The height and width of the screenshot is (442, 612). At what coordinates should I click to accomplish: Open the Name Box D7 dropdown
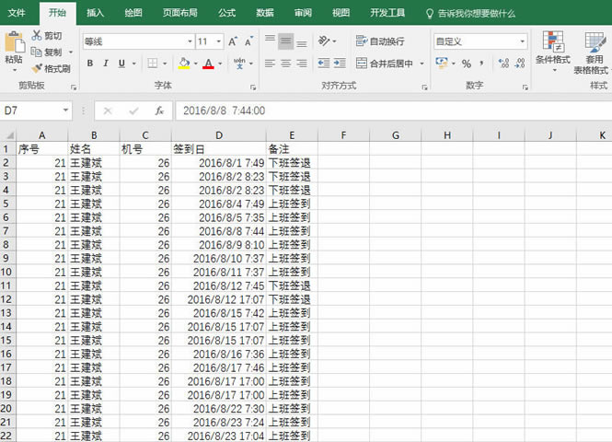pos(65,110)
